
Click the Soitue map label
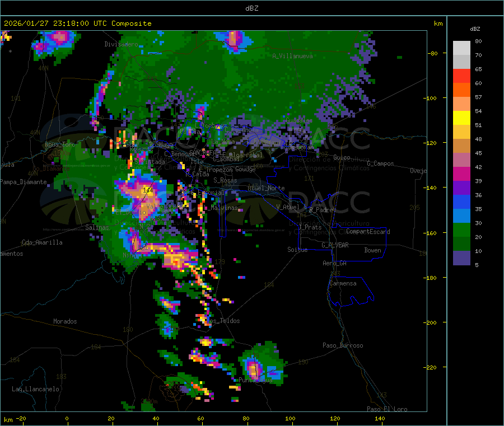[x=297, y=250]
